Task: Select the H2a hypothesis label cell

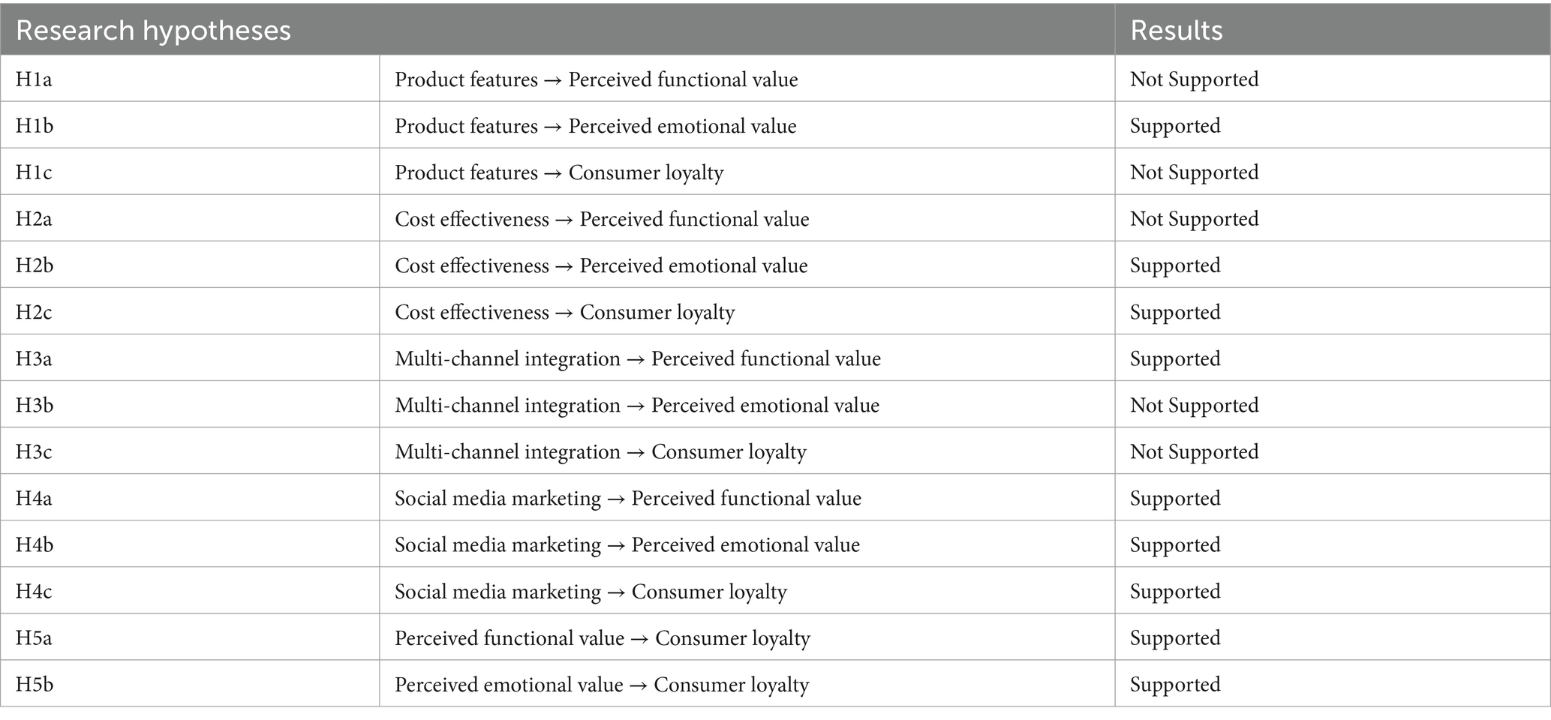Action: pos(190,218)
